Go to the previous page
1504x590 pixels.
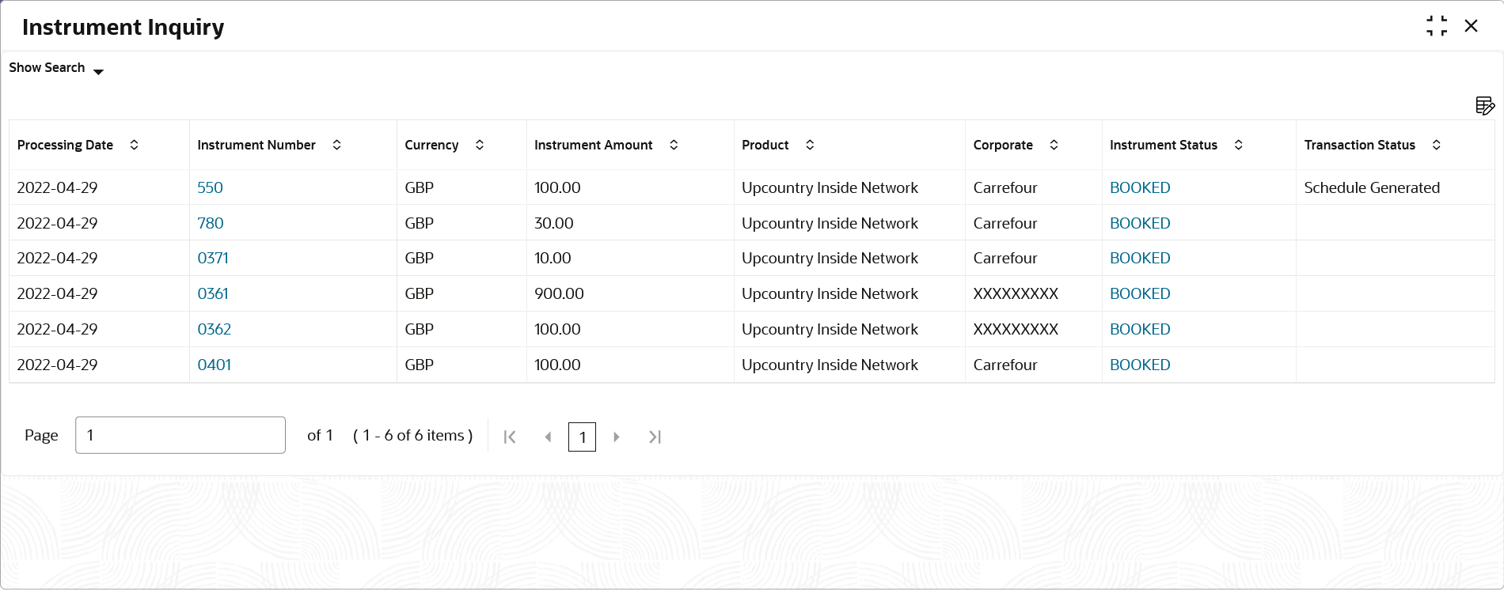point(548,437)
